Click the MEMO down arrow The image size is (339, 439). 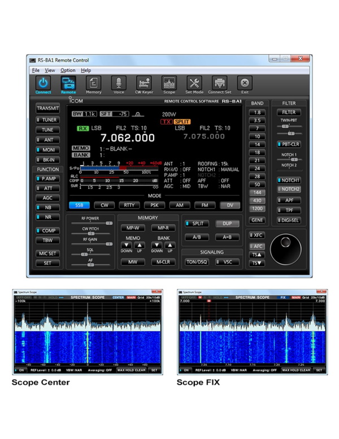pos(126,246)
